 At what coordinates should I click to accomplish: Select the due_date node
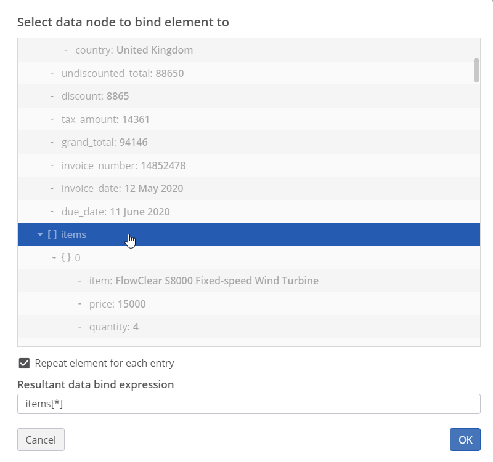pyautogui.click(x=115, y=212)
